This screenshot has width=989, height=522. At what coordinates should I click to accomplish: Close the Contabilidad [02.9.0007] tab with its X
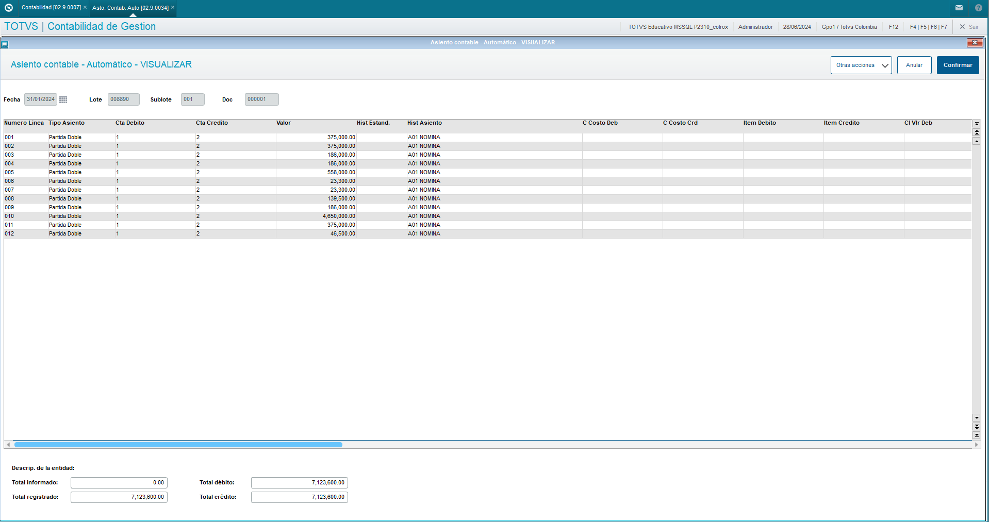[x=85, y=8]
